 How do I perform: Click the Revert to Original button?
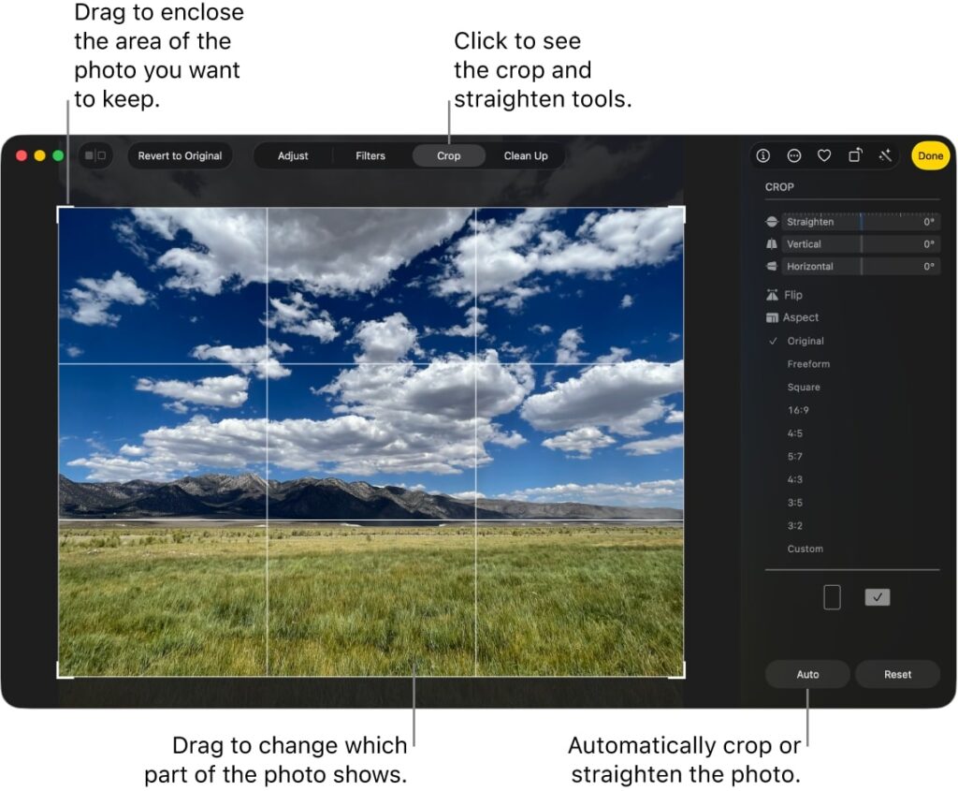(179, 155)
